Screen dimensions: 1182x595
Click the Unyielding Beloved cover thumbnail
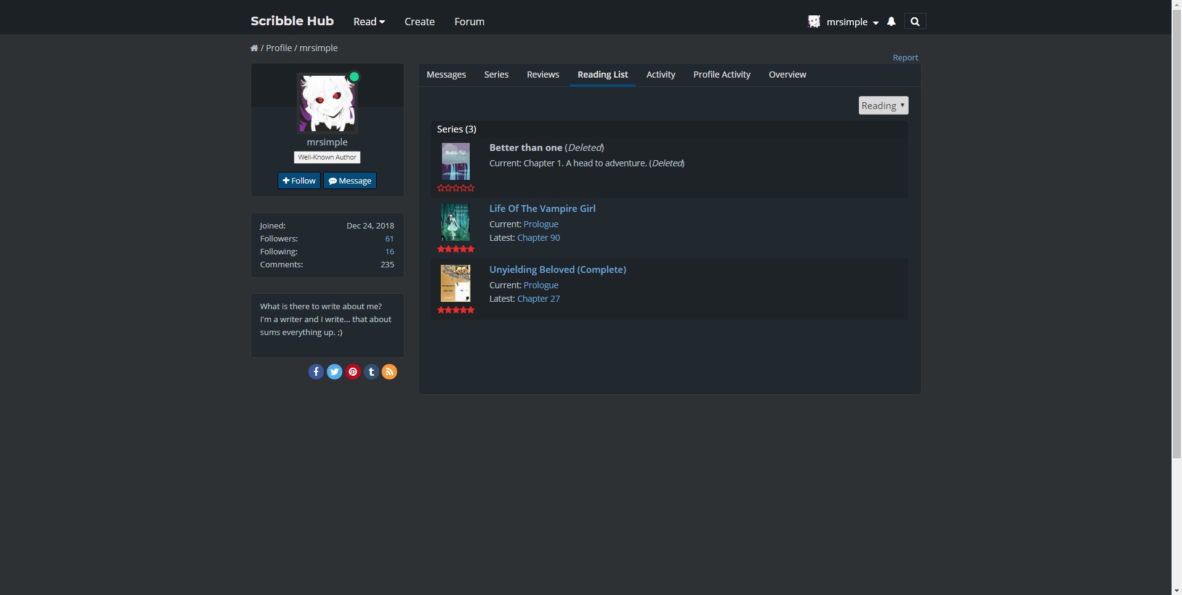coord(456,283)
